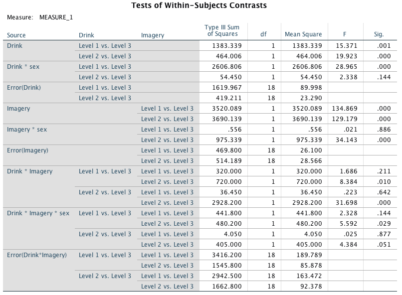Click the "Mean Square" column header
Screen dimensions: 402x295
click(303, 35)
